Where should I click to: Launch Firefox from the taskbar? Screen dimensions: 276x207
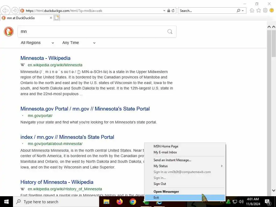(119, 202)
